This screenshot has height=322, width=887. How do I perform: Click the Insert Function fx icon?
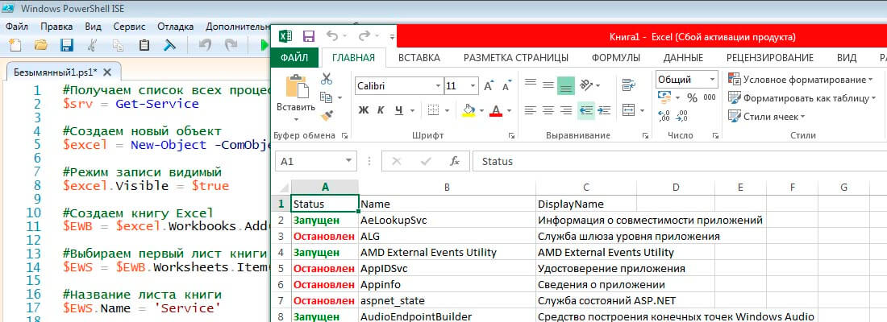[x=455, y=162]
